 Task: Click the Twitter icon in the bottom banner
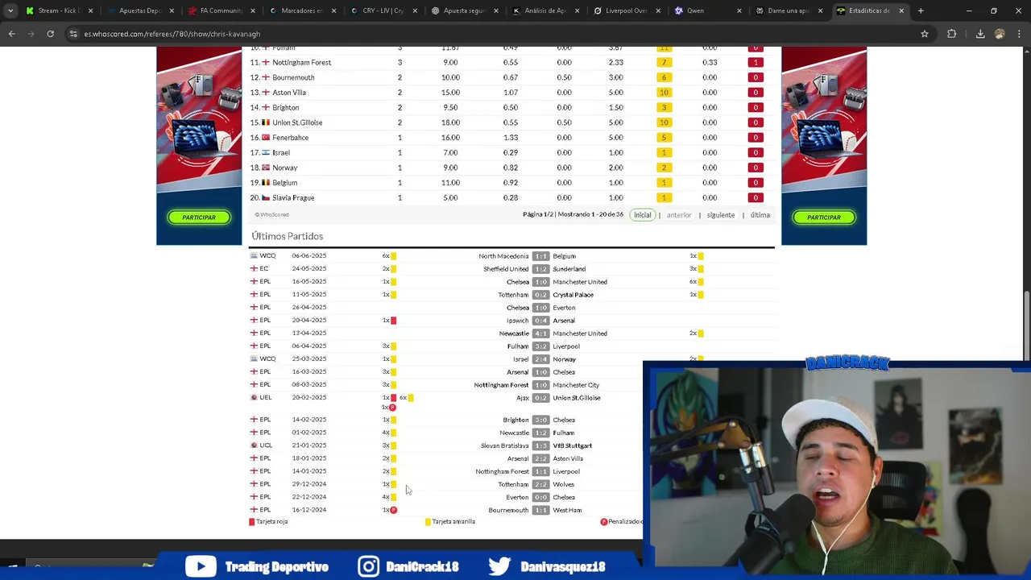[499, 566]
